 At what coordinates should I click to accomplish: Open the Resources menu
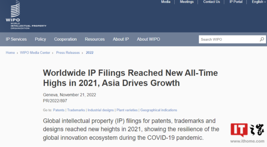95,39
